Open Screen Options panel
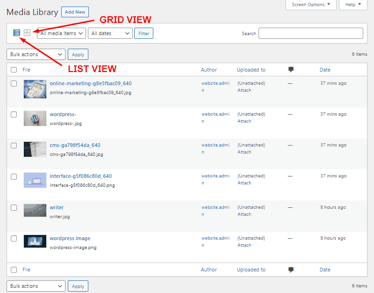The height and width of the screenshot is (293, 374). [x=310, y=4]
